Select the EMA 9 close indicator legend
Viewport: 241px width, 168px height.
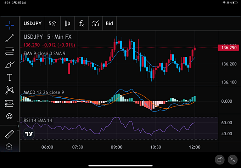click(x=44, y=53)
